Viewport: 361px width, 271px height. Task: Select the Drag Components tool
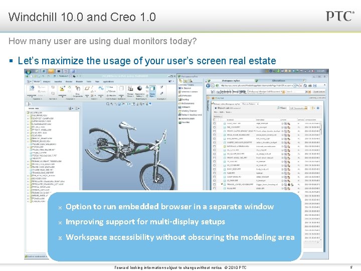coord(78,90)
